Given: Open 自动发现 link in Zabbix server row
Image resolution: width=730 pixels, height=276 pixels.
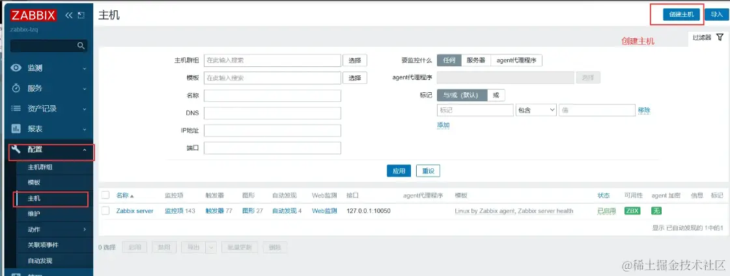Looking at the screenshot, I should pos(284,211).
